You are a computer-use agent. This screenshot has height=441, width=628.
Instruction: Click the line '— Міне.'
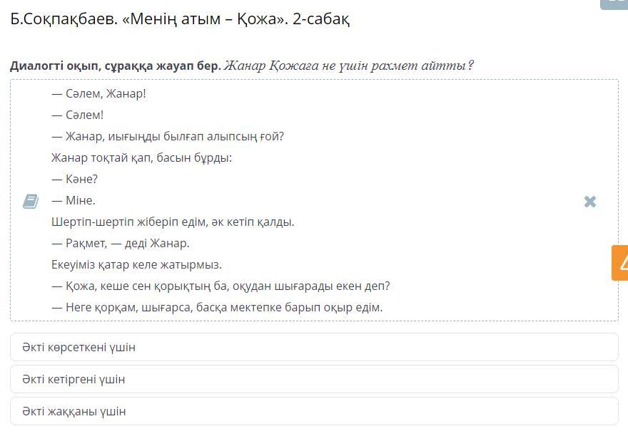coord(74,200)
